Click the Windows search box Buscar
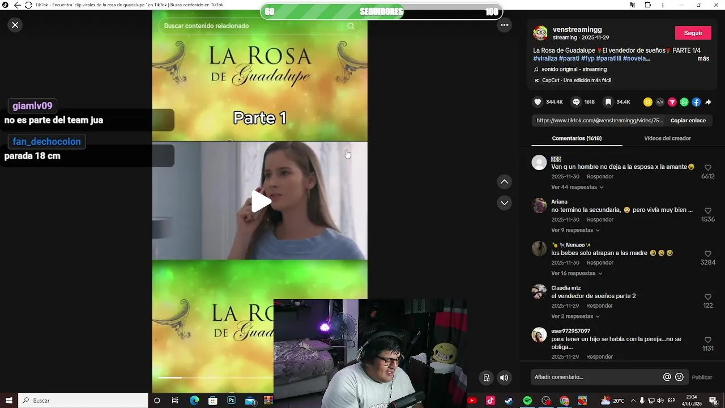This screenshot has width=725, height=408. click(83, 401)
